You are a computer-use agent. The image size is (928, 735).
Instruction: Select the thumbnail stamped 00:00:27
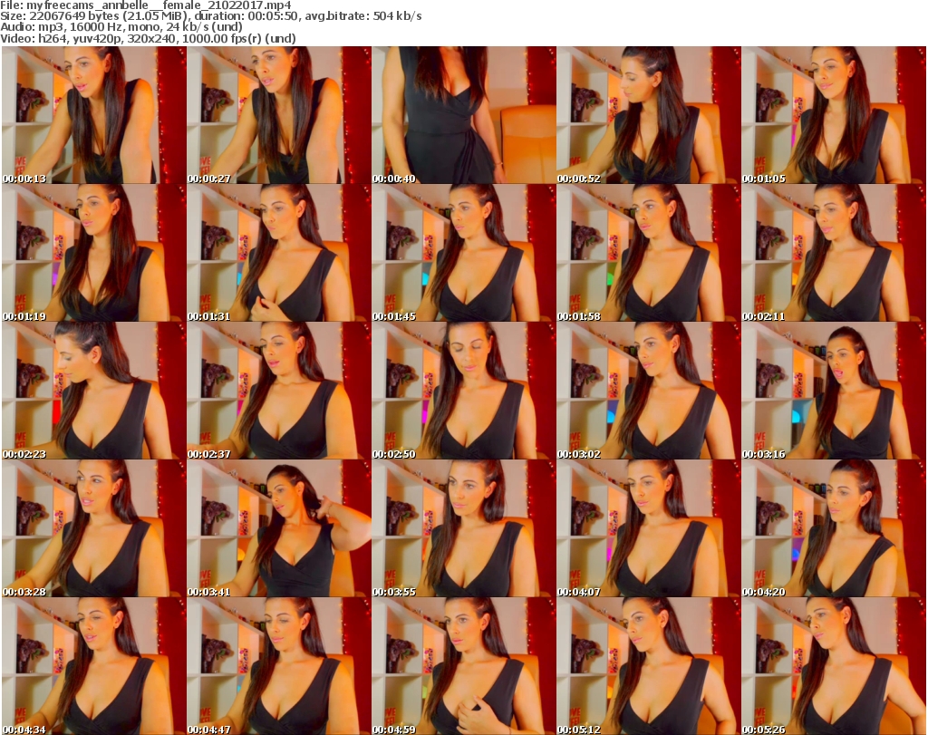[279, 115]
